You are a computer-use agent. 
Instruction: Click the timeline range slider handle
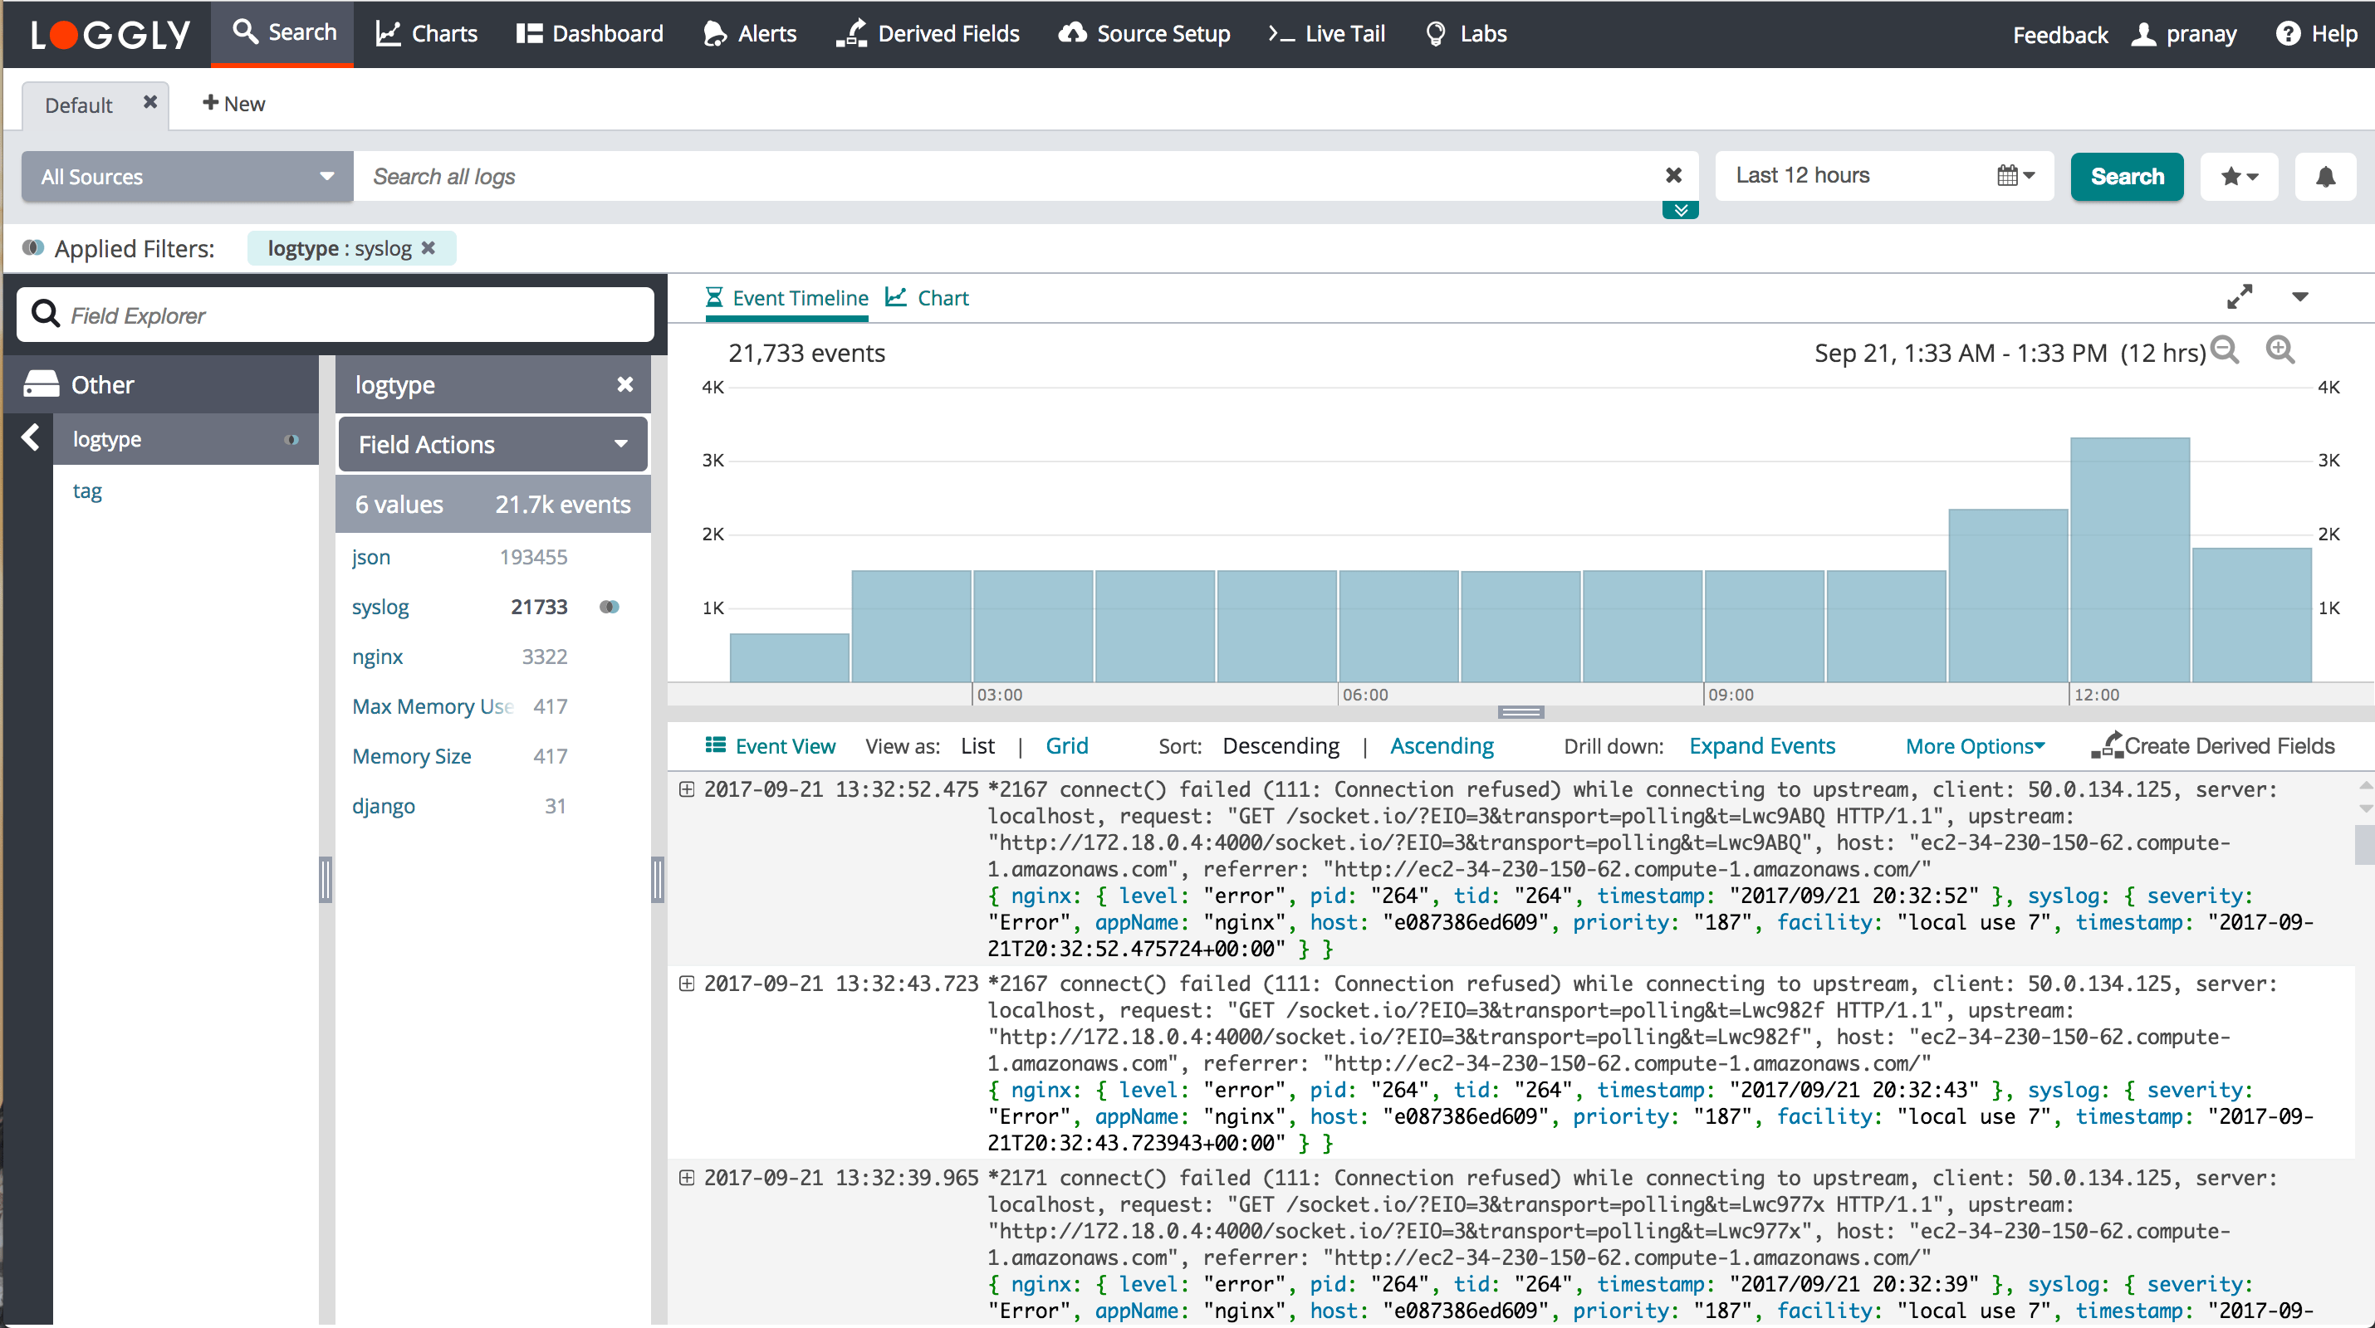tap(1520, 711)
